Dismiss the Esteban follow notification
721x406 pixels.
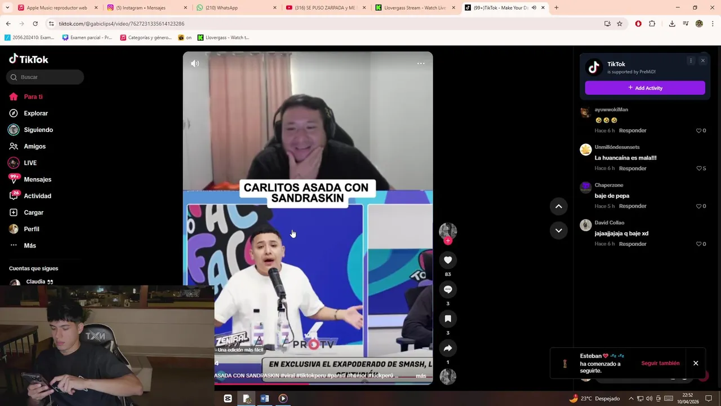tap(696, 364)
